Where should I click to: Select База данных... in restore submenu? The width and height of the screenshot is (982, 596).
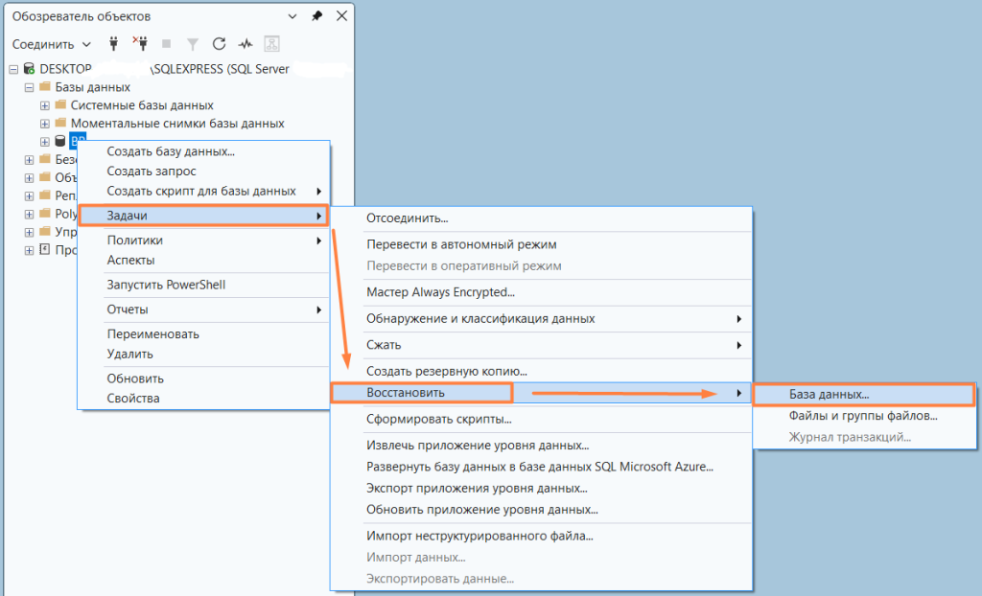[864, 395]
